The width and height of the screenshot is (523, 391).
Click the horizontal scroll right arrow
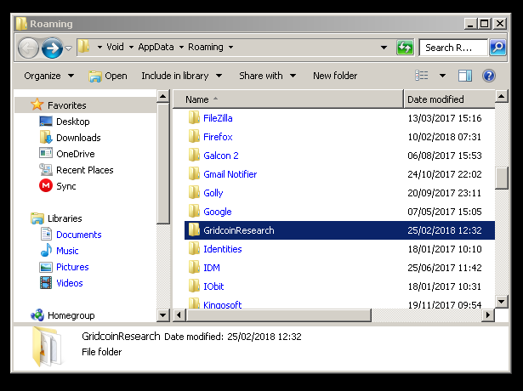[488, 315]
